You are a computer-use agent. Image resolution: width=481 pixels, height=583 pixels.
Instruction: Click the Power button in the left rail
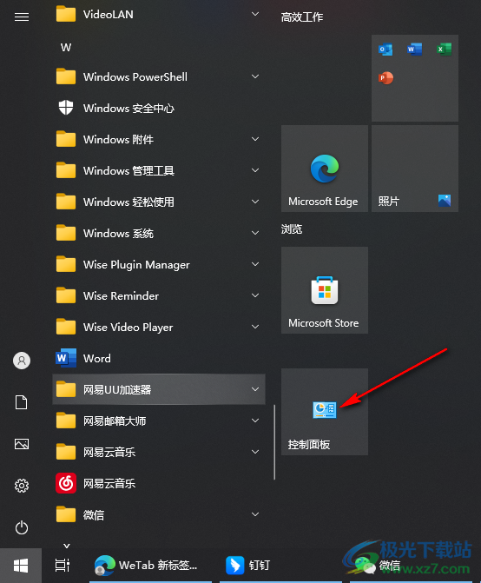click(x=22, y=527)
